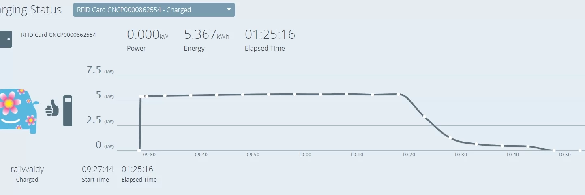Click the flower-decorated car icon
This screenshot has height=195, width=585.
(19, 111)
